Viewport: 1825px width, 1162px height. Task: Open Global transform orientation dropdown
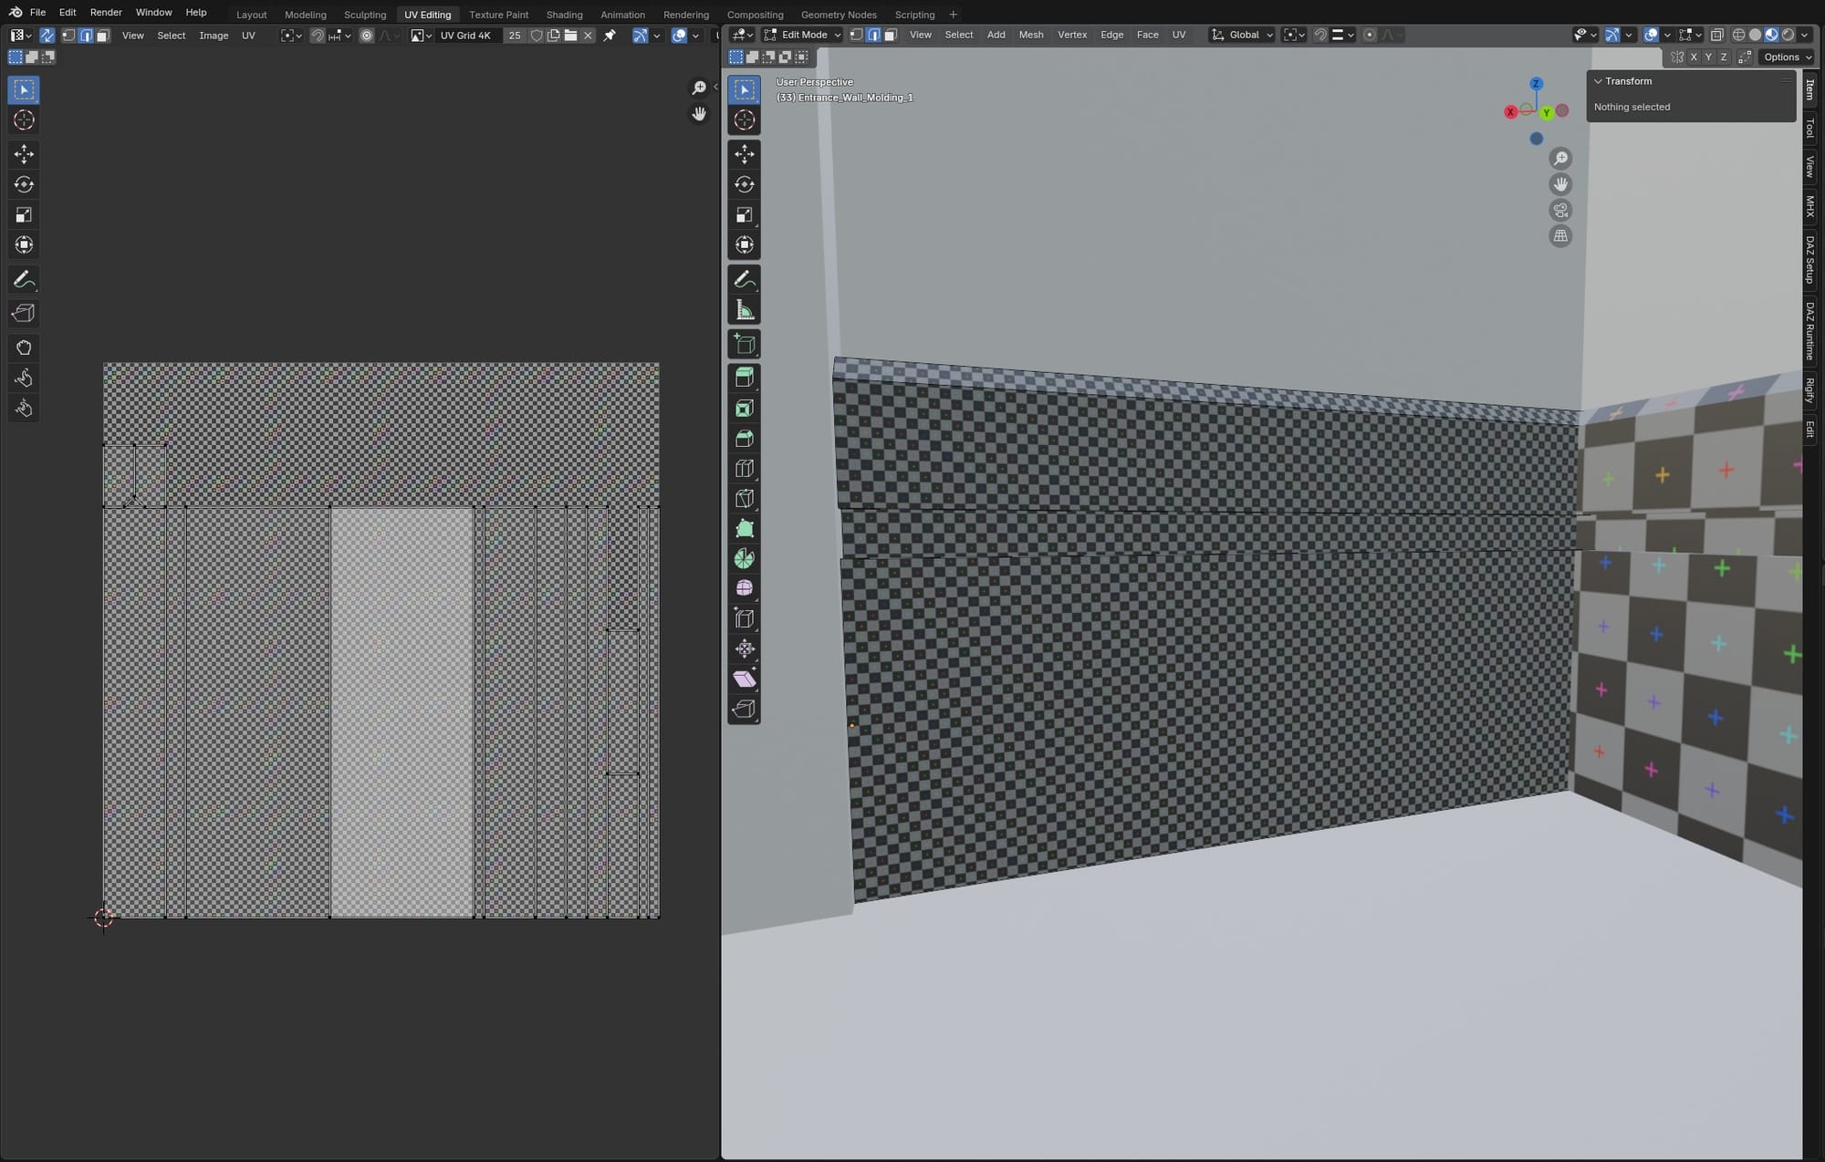[x=1242, y=35]
